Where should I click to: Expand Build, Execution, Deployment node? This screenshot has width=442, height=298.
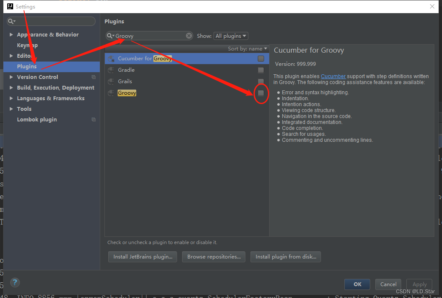11,88
